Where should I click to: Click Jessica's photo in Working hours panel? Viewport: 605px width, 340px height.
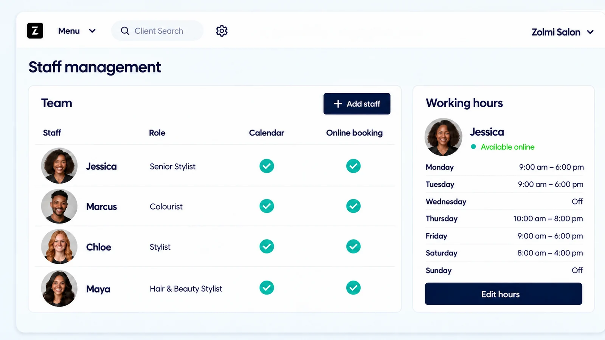point(444,137)
